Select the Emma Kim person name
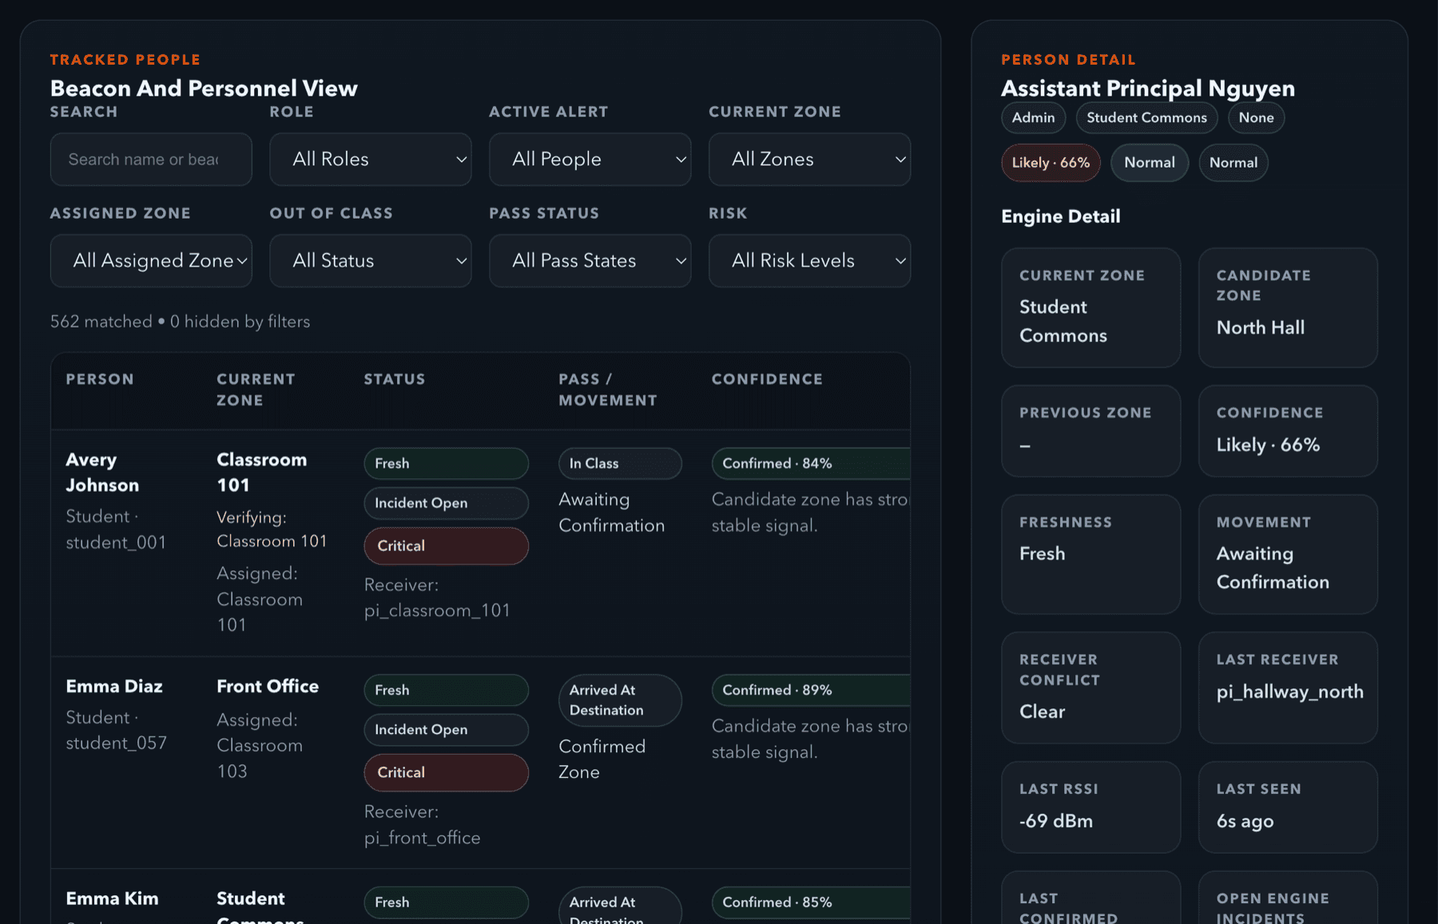 click(112, 898)
